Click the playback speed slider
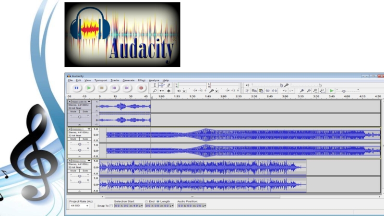 click(x=348, y=91)
